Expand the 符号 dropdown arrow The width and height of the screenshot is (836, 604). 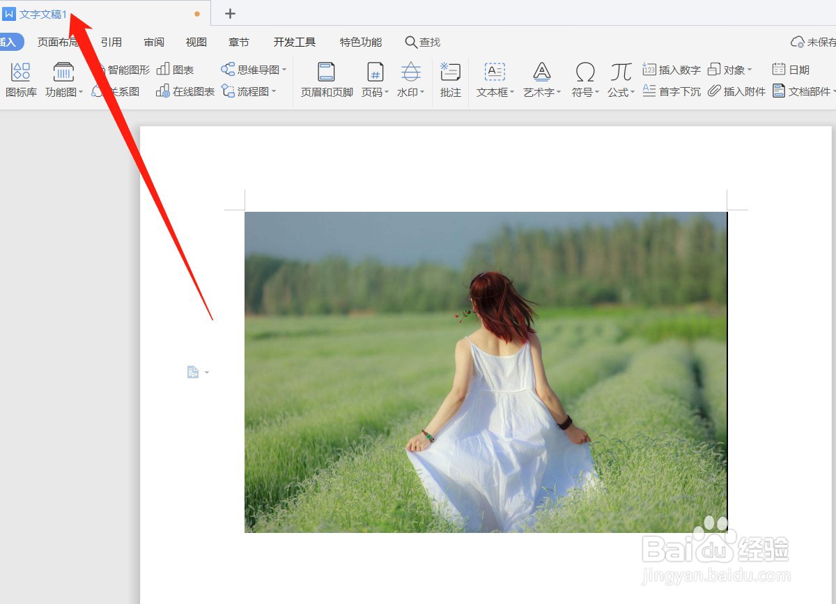click(x=597, y=93)
